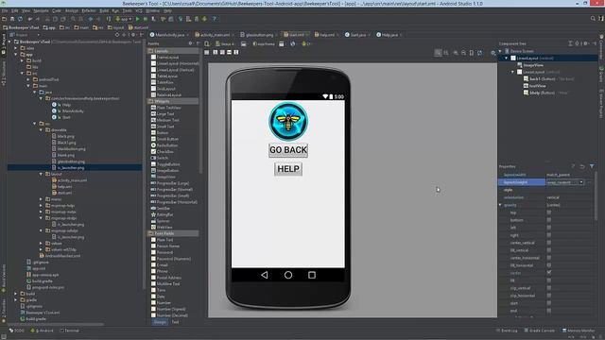This screenshot has width=605, height=340.
Task: Click the HELP button in preview
Action: click(288, 169)
